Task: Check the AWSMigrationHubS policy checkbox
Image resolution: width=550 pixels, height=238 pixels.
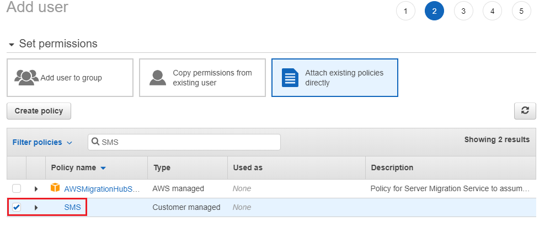Action: (x=17, y=188)
